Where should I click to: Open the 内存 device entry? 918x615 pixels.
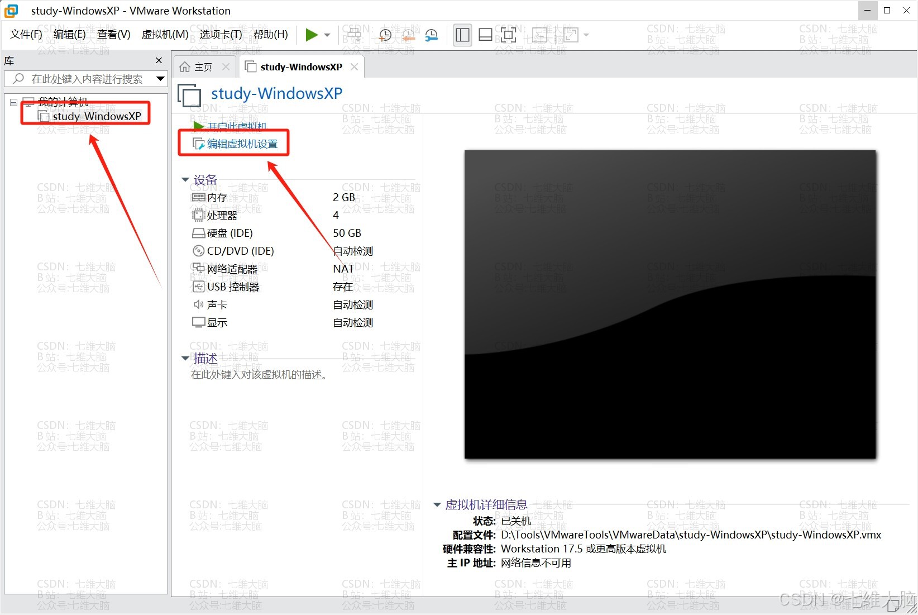click(x=210, y=197)
